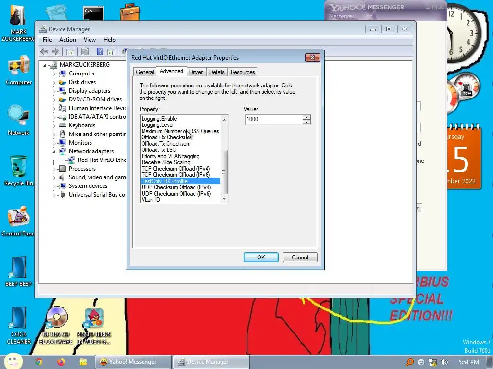Click the volume speaker tray icon
This screenshot has width=493, height=369.
(x=444, y=362)
